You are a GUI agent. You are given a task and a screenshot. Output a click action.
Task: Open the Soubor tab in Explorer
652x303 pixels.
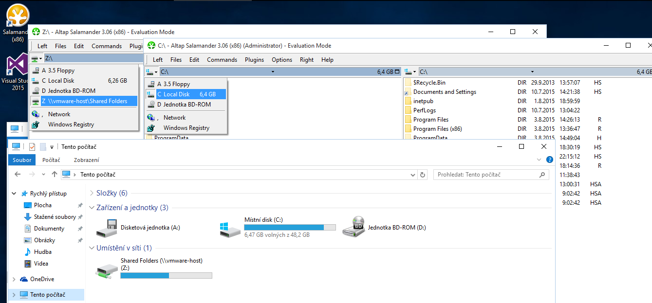[x=22, y=160]
